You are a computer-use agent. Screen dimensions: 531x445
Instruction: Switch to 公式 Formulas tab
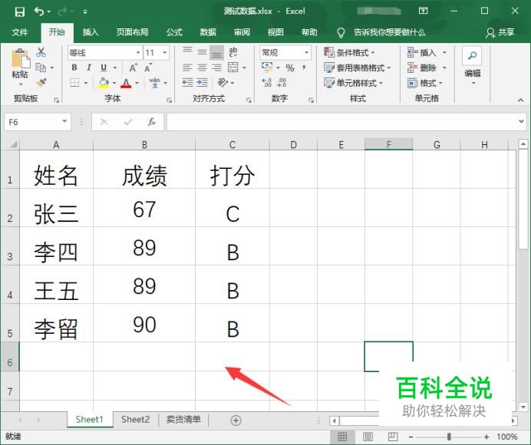(174, 32)
